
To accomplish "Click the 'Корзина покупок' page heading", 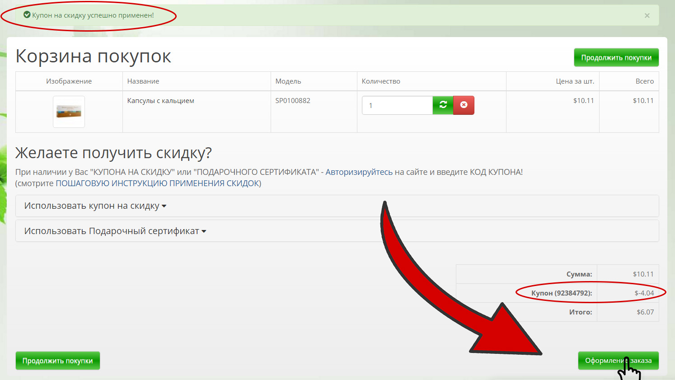I will (93, 56).
